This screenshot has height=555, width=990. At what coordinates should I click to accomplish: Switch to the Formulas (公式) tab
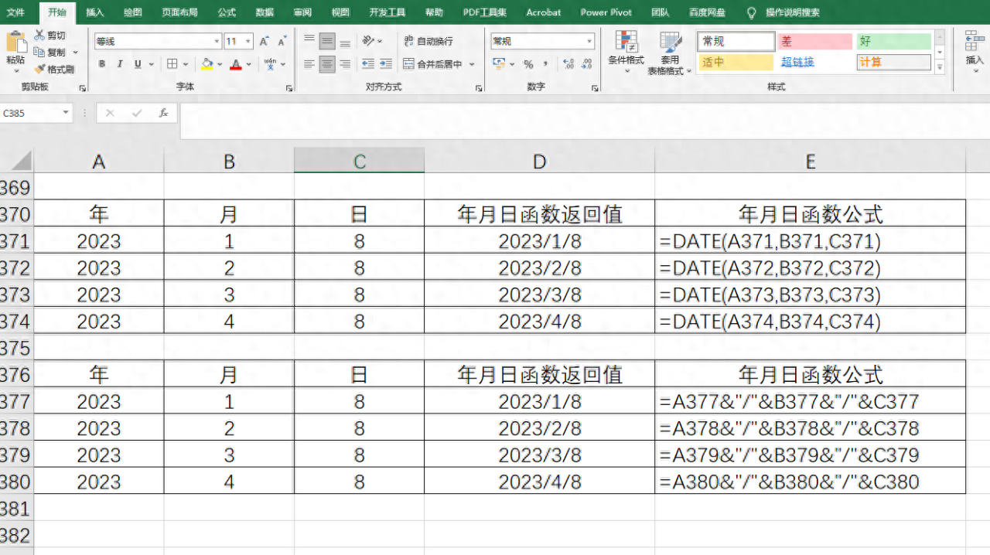pyautogui.click(x=227, y=12)
